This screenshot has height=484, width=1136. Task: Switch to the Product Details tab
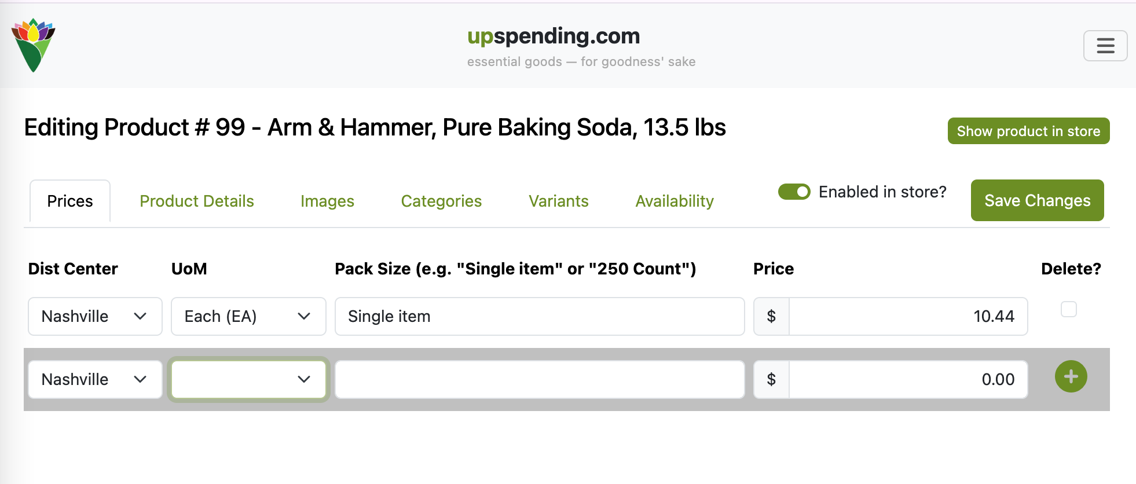tap(197, 201)
